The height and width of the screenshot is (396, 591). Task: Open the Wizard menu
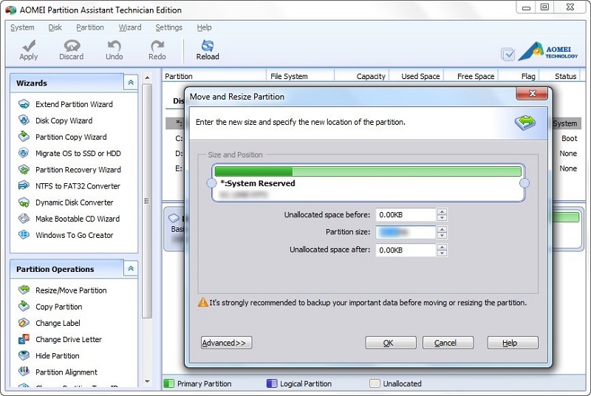[130, 27]
